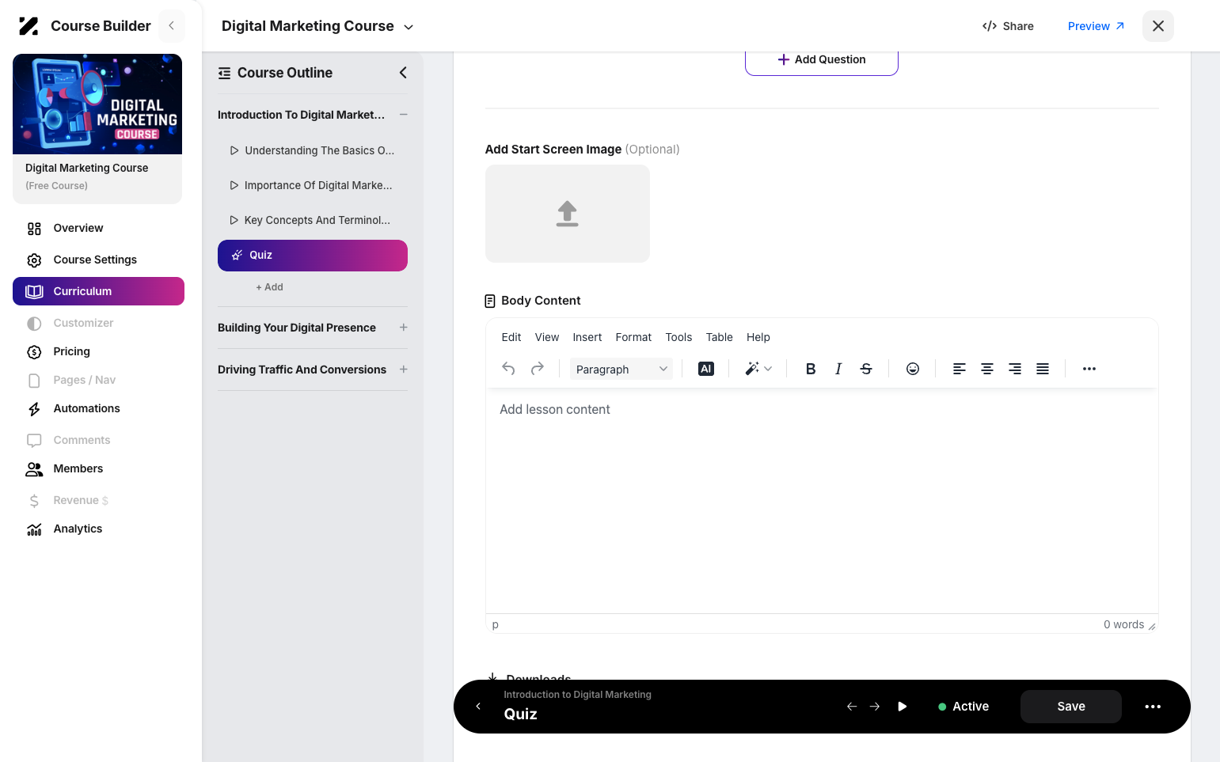The image size is (1220, 762).
Task: Open the emoji picker
Action: 913,369
